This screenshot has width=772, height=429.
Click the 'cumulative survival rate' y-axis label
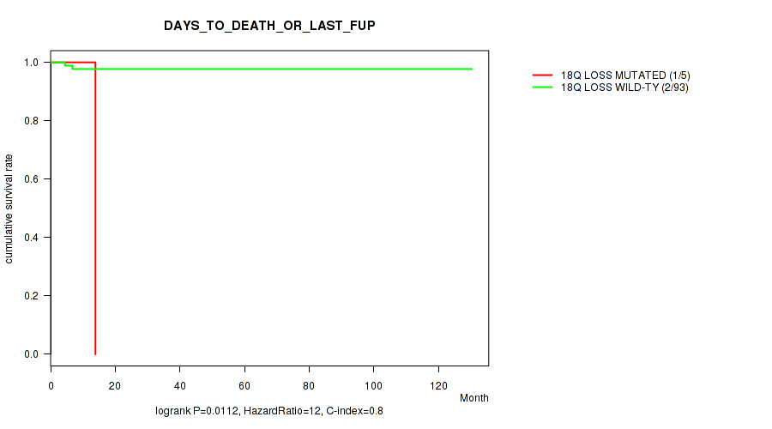tap(9, 208)
